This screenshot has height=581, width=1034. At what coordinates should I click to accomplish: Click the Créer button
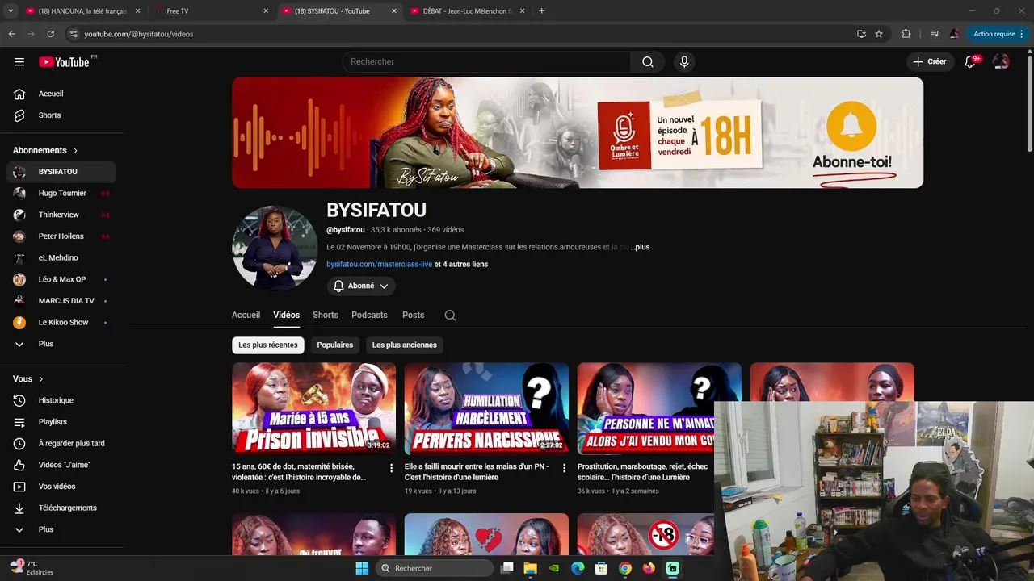pos(929,62)
